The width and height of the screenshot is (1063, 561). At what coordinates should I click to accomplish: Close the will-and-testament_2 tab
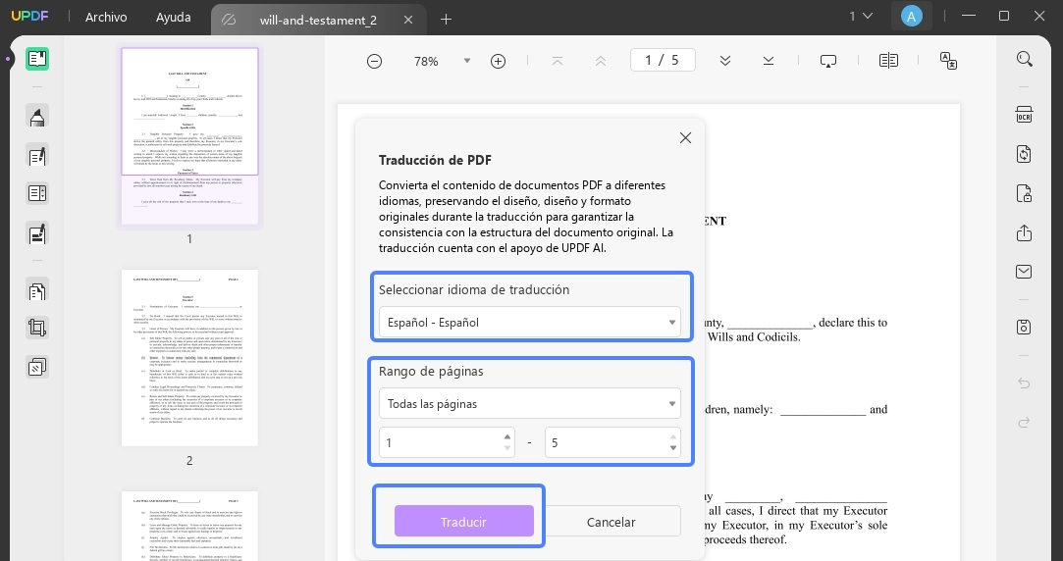pyautogui.click(x=408, y=20)
